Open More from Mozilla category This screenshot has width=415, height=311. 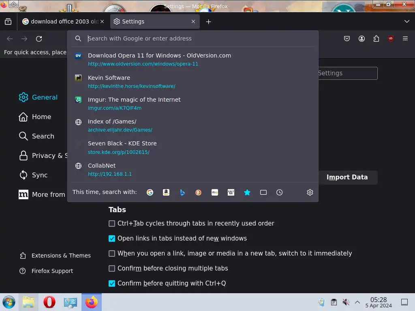point(42,195)
